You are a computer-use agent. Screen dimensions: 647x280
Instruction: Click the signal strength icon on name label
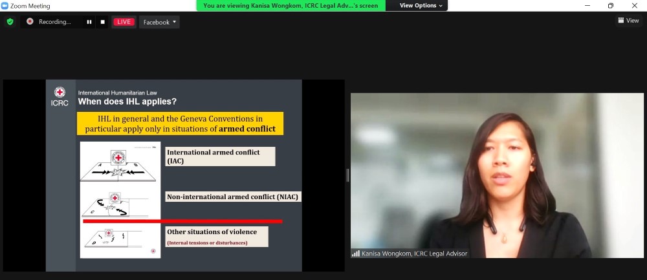355,253
